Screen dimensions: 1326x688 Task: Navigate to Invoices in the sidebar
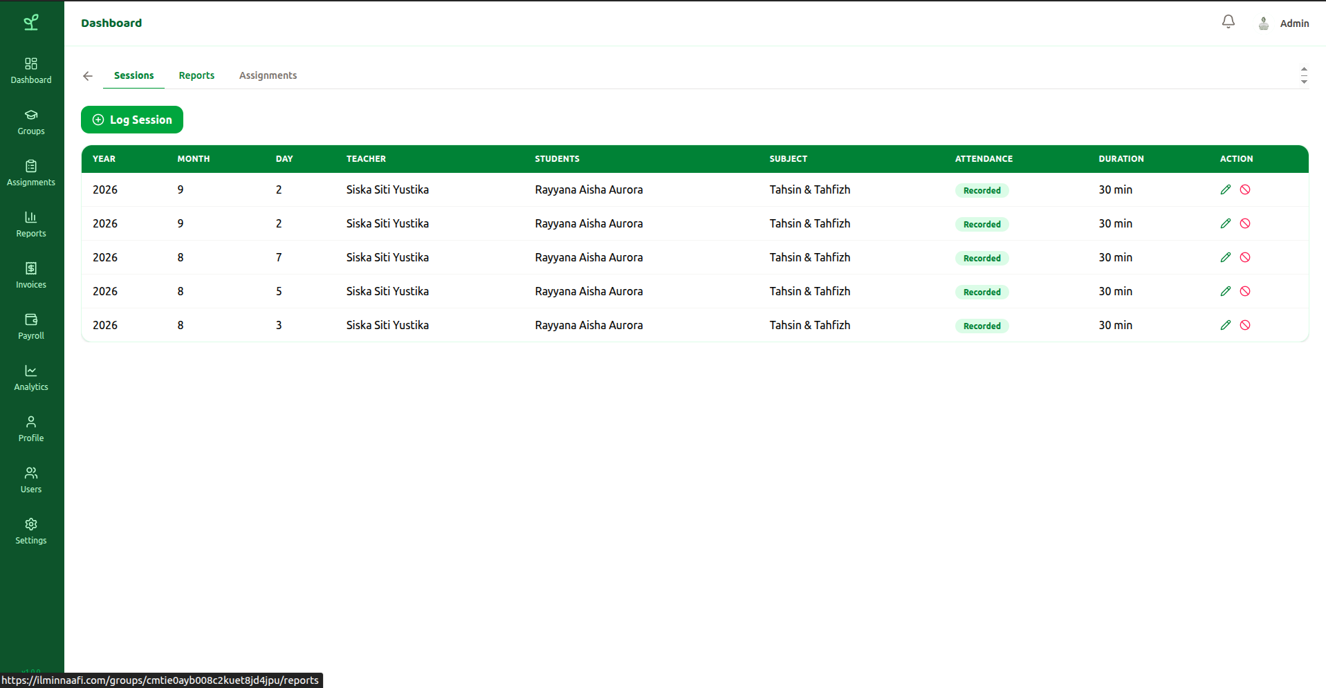pyautogui.click(x=31, y=275)
